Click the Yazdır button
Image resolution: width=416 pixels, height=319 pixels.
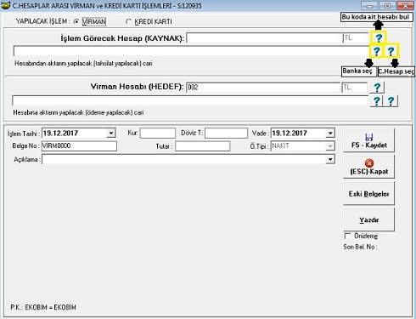[x=368, y=219]
